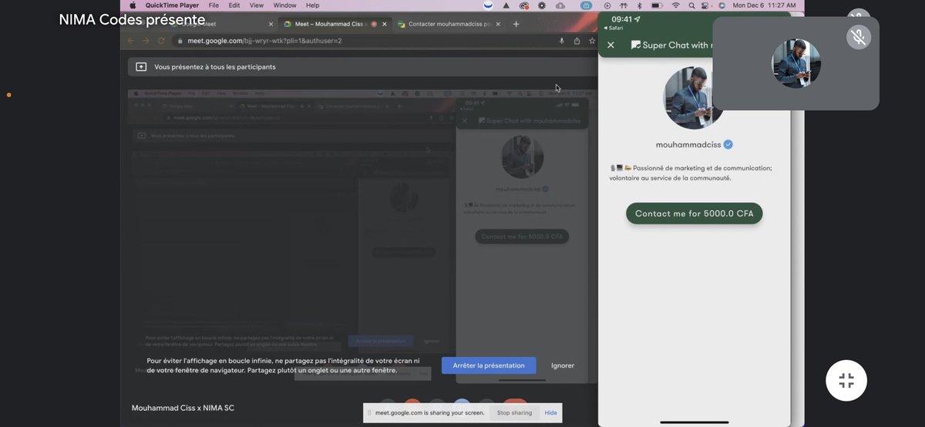Viewport: 925px width, 427px height.
Task: Click the cloud icon in the menu bar
Action: click(560, 5)
